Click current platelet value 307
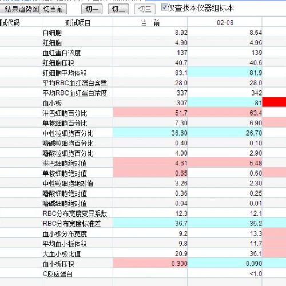 (x=182, y=103)
